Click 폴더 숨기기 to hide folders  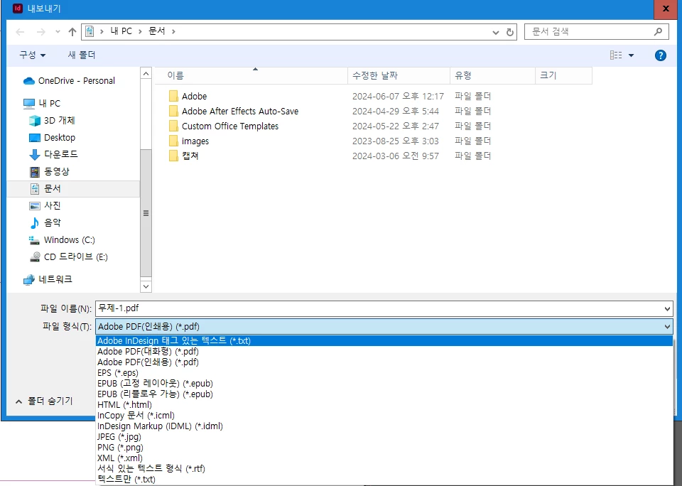(44, 401)
